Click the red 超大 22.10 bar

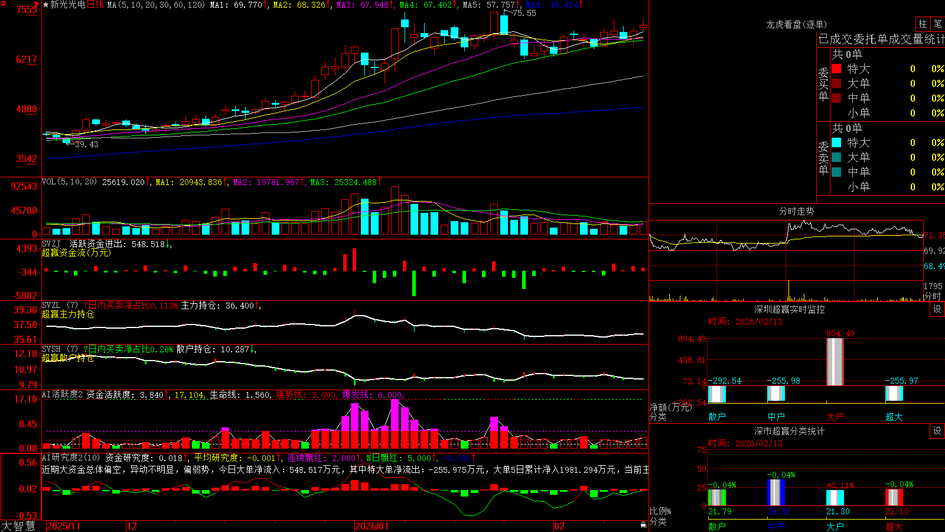click(x=894, y=497)
